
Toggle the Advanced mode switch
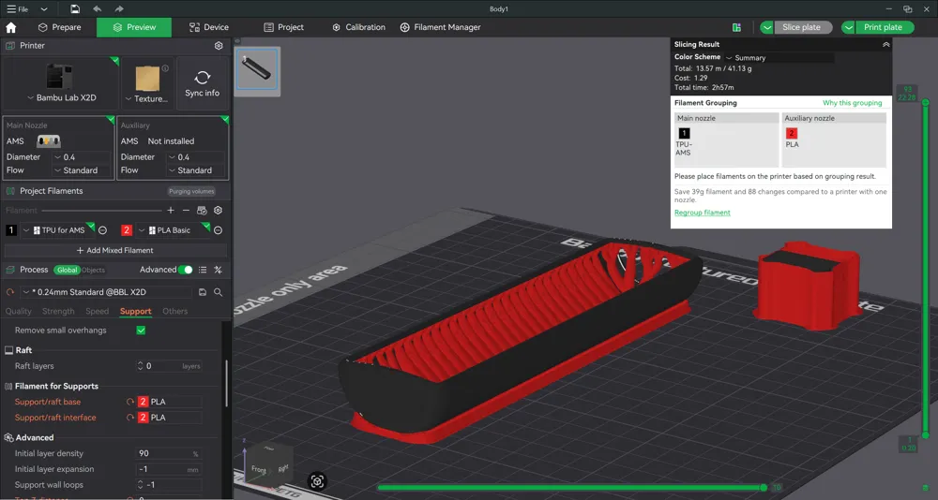point(186,270)
